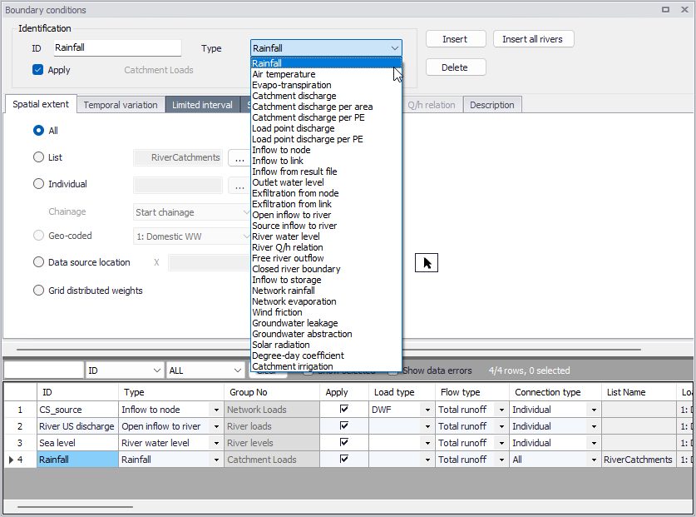Select the List radio button
Screen dimensions: 696x517
click(38, 157)
